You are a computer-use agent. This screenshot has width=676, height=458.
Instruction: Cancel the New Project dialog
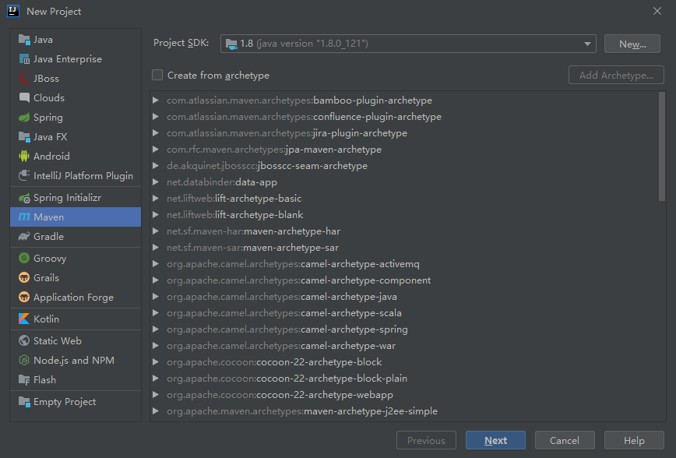564,441
